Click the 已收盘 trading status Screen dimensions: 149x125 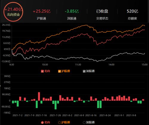point(102,11)
